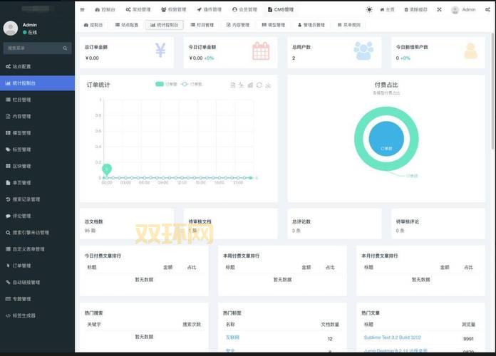Screen dimensions: 496x356
Task: Toggle the 订单额 legend series in the chart
Action: pos(166,84)
